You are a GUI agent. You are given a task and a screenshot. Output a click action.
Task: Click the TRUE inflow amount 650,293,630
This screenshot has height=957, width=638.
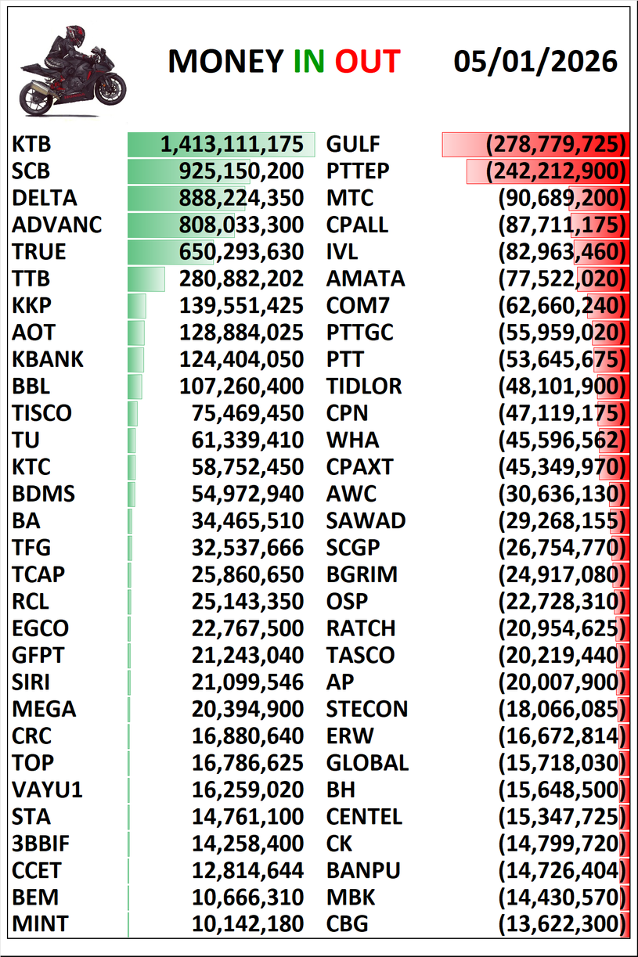click(x=241, y=252)
